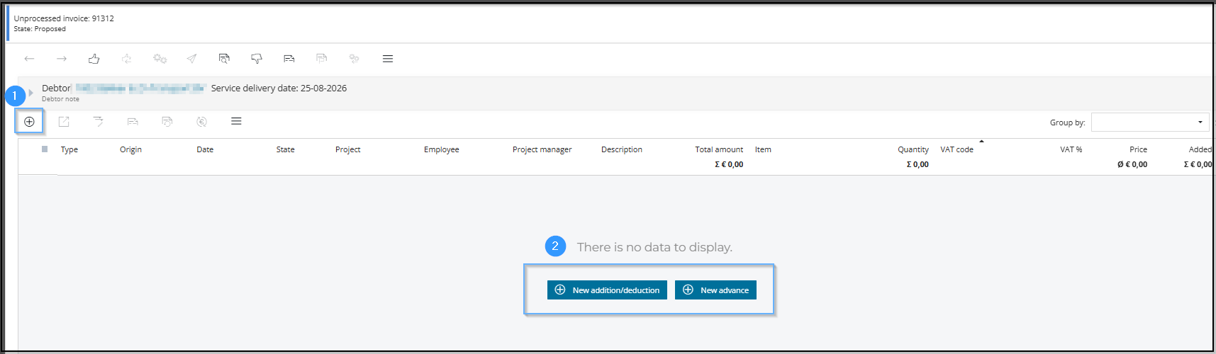
Task: Sort by the VAT % column header
Action: coord(1071,149)
